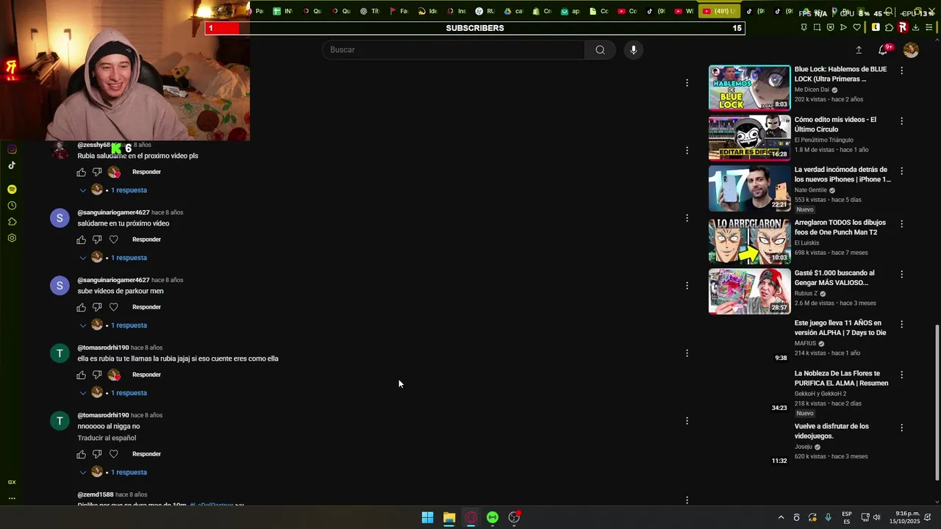This screenshot has width=941, height=529.
Task: Open Spotify panel in the browser sidebar
Action: [x=12, y=190]
